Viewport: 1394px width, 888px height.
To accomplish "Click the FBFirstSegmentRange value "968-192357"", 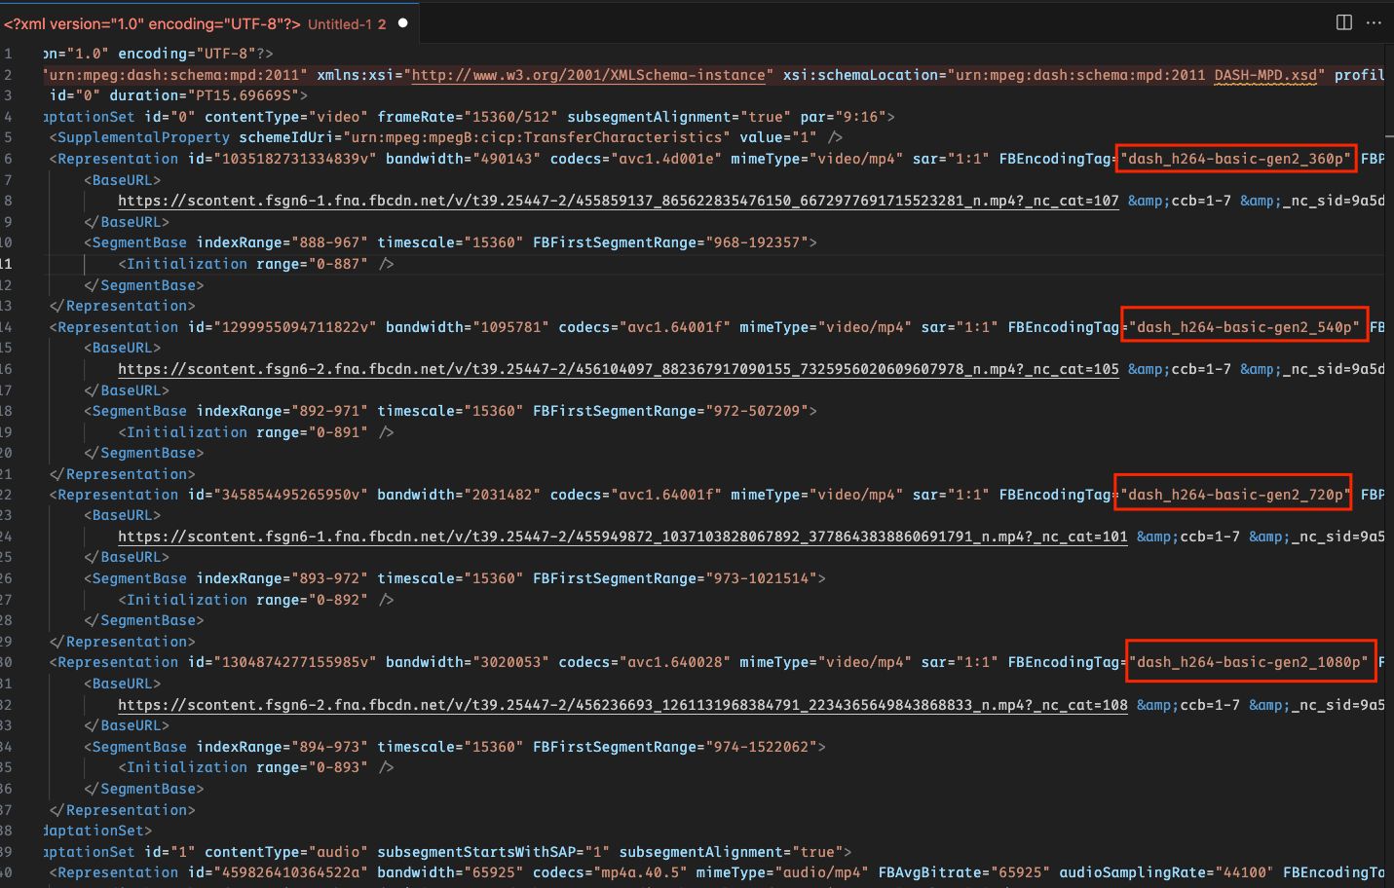I will 748,242.
